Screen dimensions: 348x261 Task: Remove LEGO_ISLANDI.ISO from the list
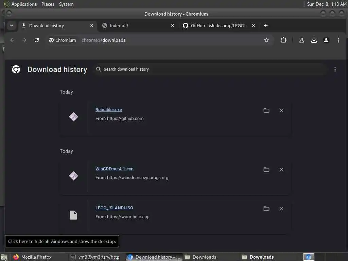(x=281, y=209)
